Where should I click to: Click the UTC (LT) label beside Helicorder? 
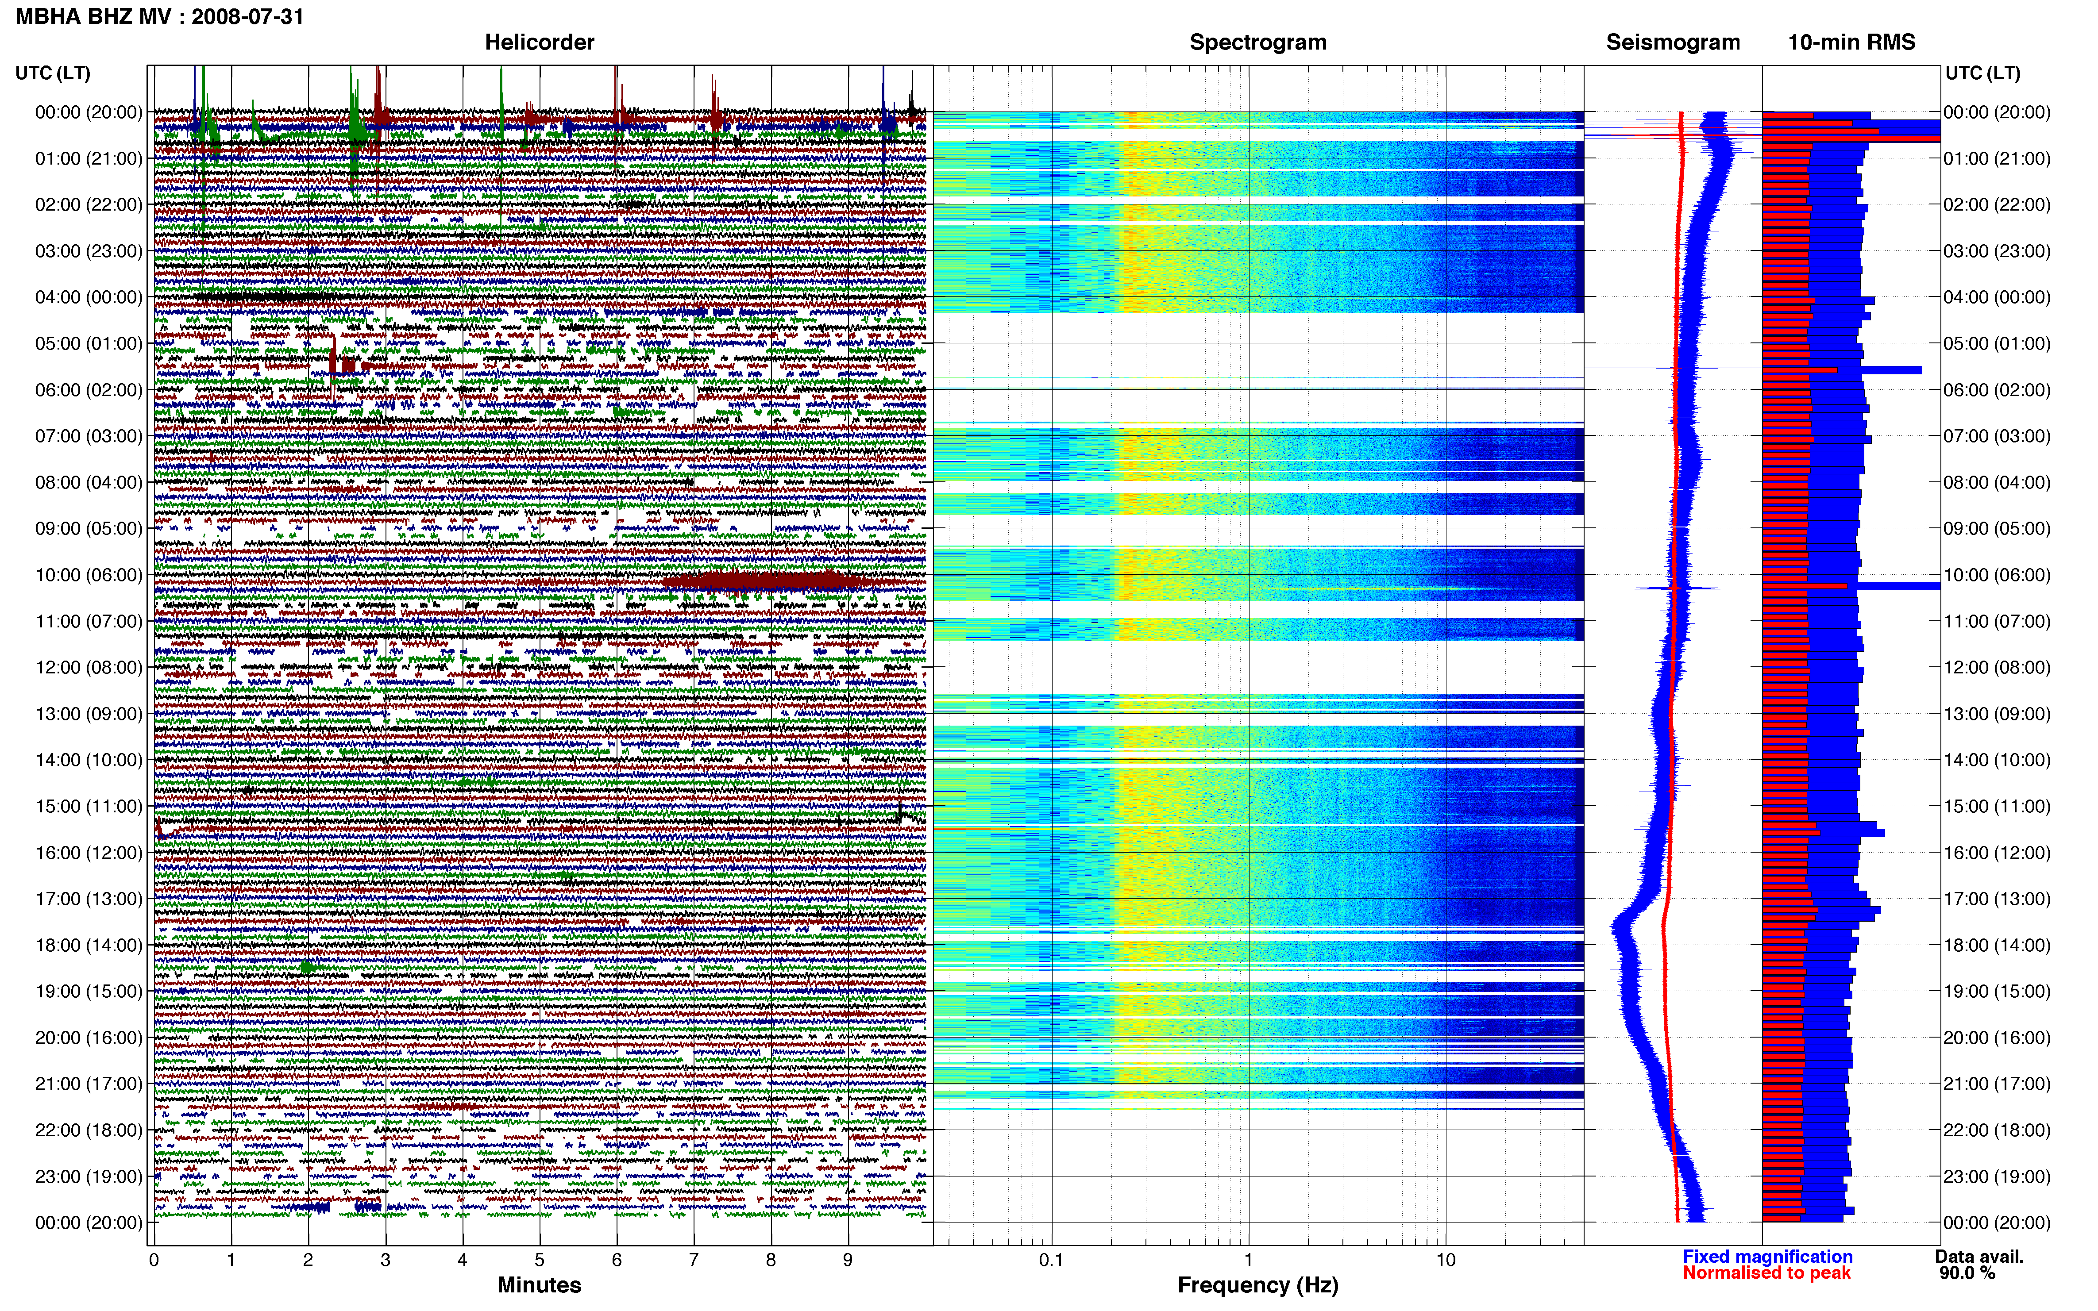point(53,73)
